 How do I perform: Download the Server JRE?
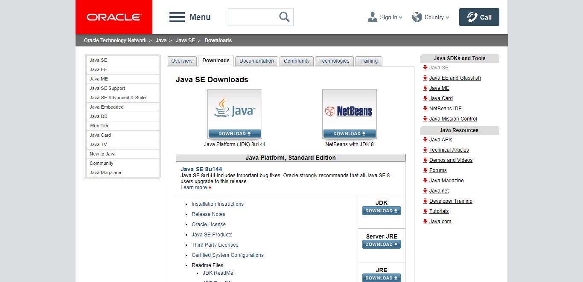382,245
